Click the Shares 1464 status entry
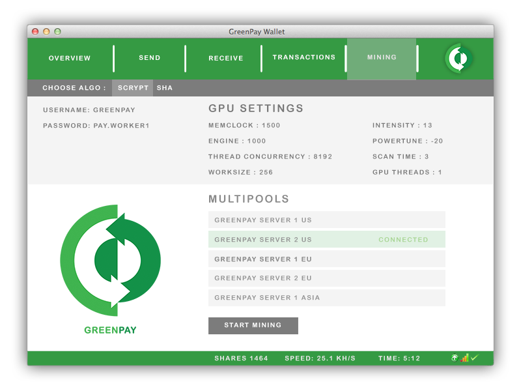Image resolution: width=521 pixels, height=391 pixels. click(241, 358)
